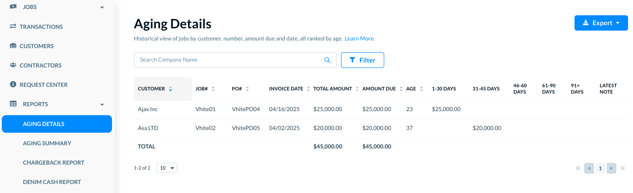The height and width of the screenshot is (193, 633).
Task: Expand the Jobs menu chevron
Action: tap(102, 8)
